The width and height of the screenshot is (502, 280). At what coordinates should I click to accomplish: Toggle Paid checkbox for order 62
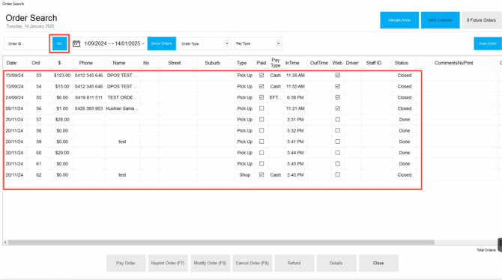261,174
